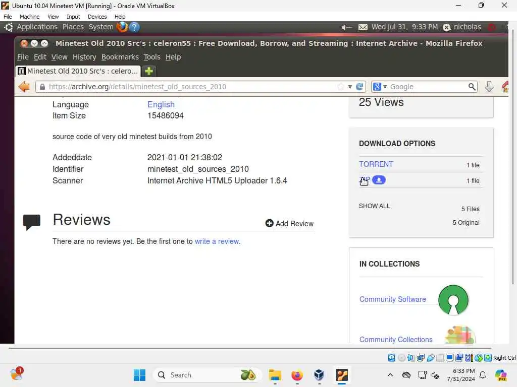Open the Firefox Tools menu

coord(152,57)
